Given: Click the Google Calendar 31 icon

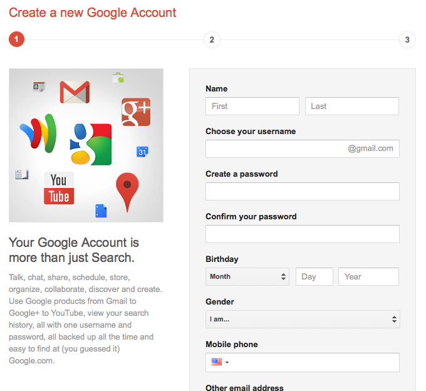Looking at the screenshot, I should [x=142, y=152].
